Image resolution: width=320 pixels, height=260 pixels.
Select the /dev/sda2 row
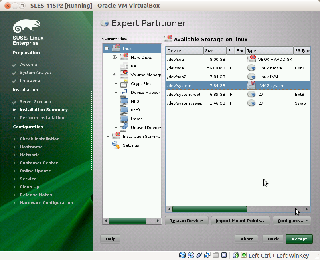point(238,77)
